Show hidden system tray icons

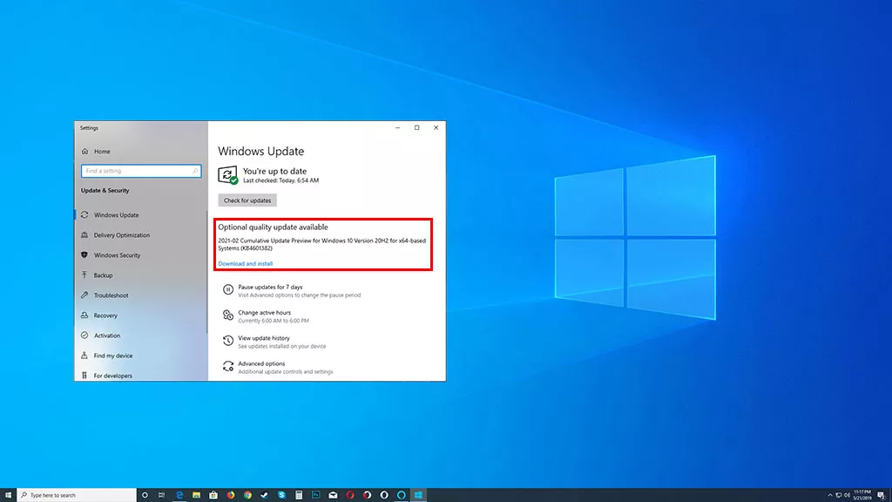pos(830,495)
